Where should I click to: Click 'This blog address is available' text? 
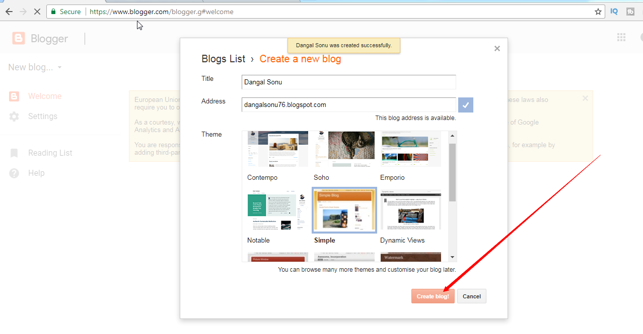pyautogui.click(x=416, y=118)
